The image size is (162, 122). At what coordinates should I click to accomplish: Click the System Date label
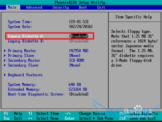pyautogui.click(x=20, y=27)
